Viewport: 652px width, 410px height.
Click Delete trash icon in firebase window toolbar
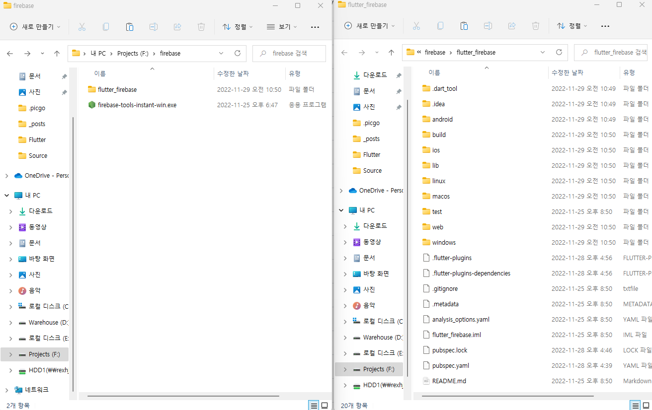coord(201,27)
